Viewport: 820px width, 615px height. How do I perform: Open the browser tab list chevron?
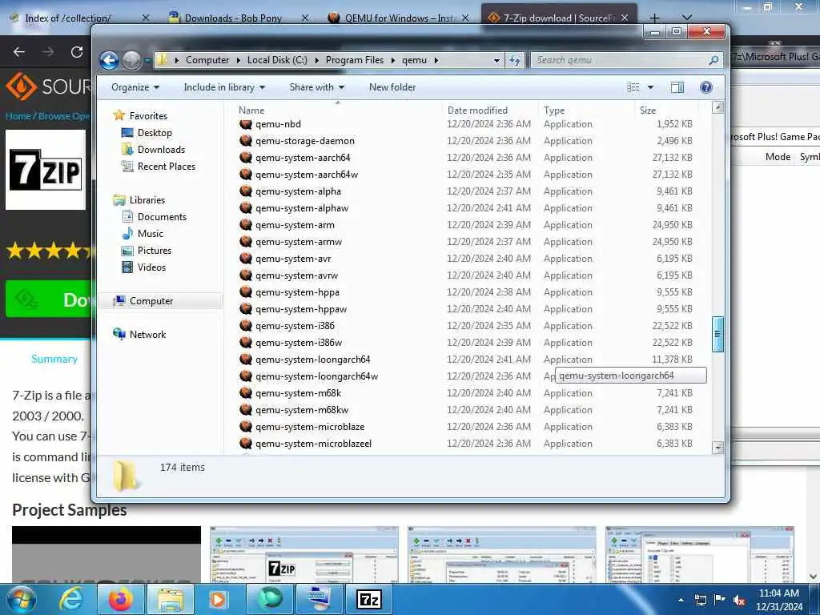(686, 18)
